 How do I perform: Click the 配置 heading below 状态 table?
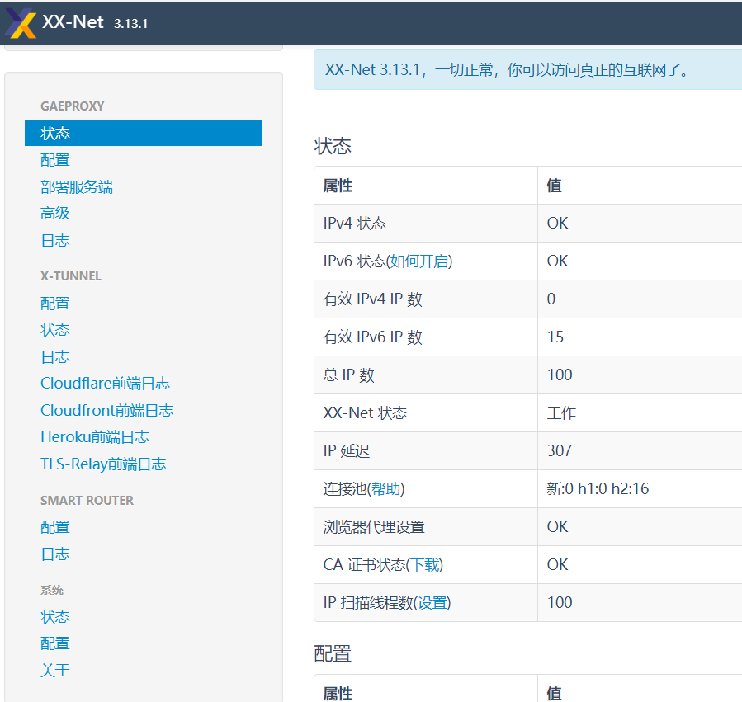[x=333, y=654]
